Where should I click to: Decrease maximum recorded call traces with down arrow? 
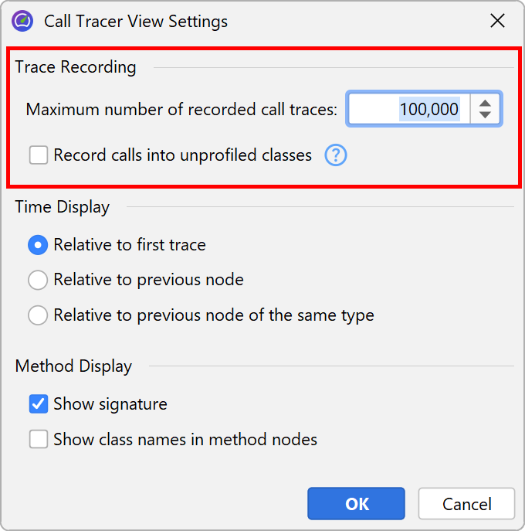coord(485,115)
